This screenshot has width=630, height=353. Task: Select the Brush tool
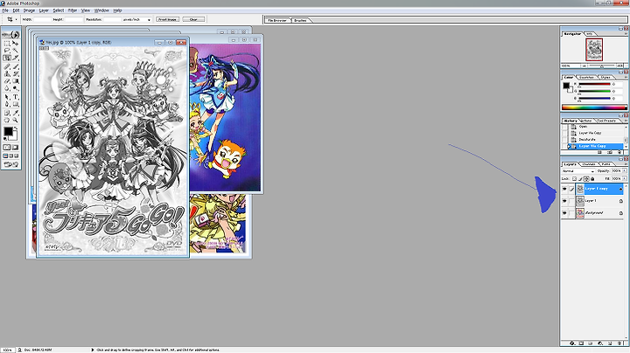pyautogui.click(x=15, y=66)
